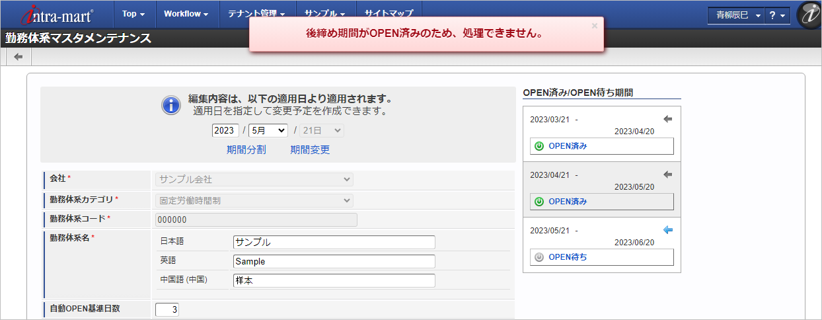Open the Top menu
The image size is (822, 320).
(x=133, y=14)
